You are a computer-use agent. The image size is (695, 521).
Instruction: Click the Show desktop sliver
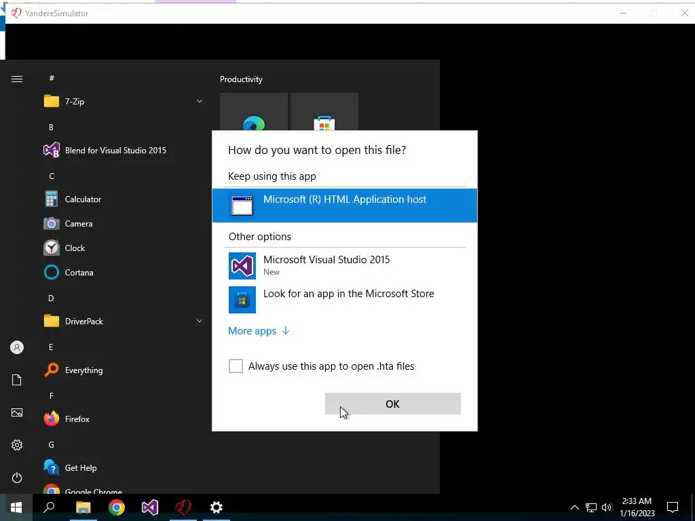click(693, 507)
